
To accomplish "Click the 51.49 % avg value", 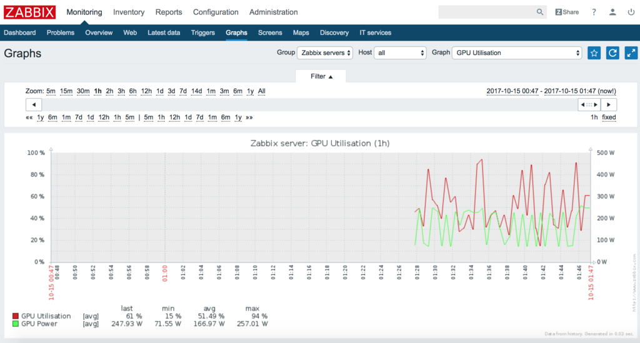I will pyautogui.click(x=209, y=316).
